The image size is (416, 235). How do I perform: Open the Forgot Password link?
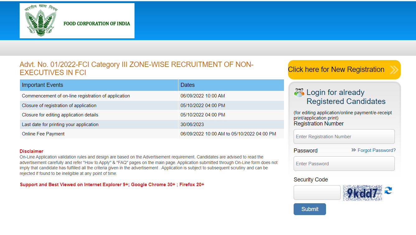pos(377,150)
